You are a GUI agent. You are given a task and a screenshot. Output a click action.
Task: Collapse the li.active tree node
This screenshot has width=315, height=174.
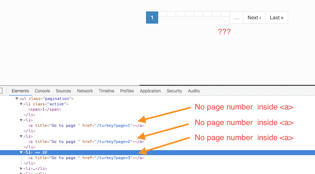click(21, 104)
